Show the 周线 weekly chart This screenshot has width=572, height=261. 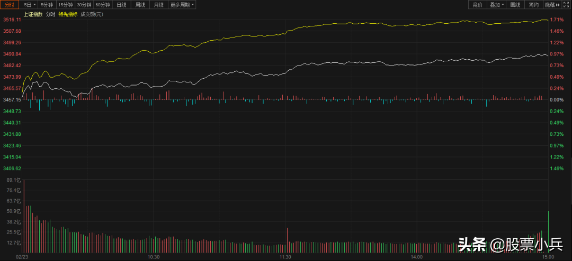pos(140,5)
